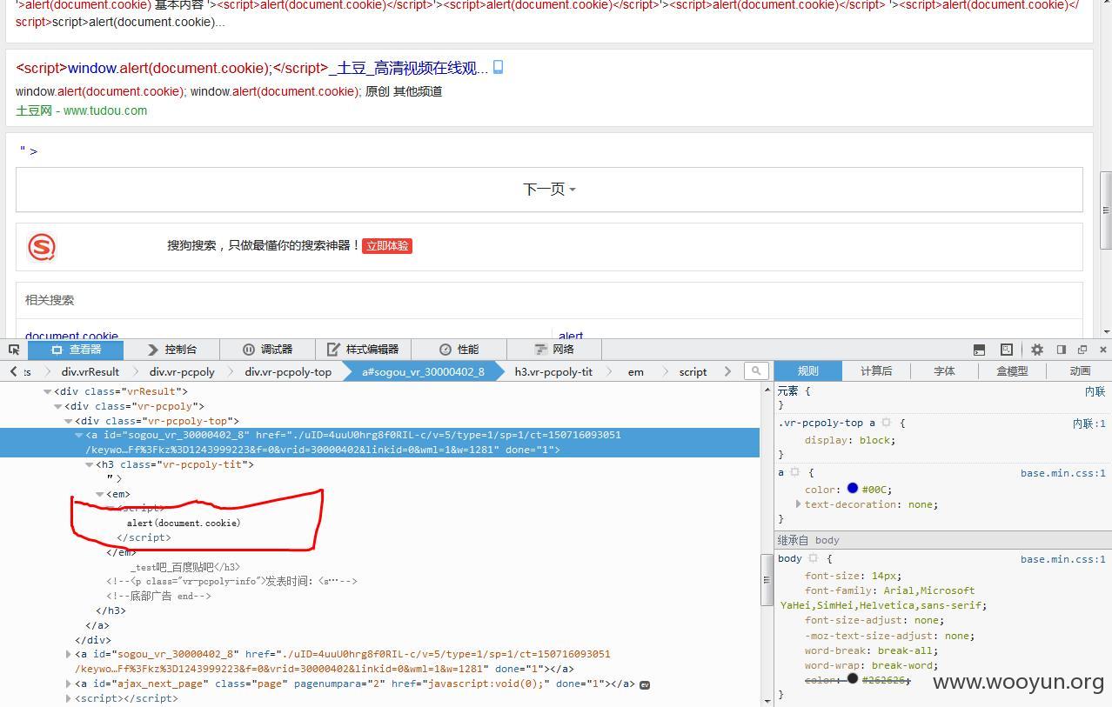The height and width of the screenshot is (707, 1112).
Task: Open related search document.cookie link
Action: click(71, 336)
